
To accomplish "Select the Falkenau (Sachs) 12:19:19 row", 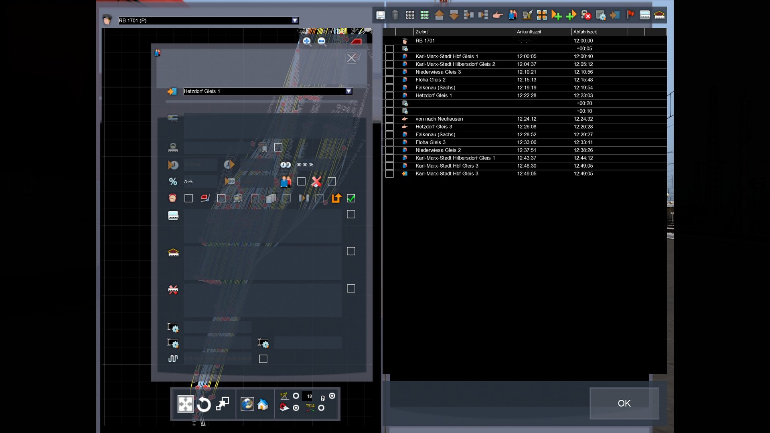I will pyautogui.click(x=435, y=88).
